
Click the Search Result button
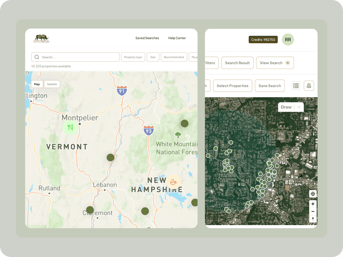click(237, 63)
